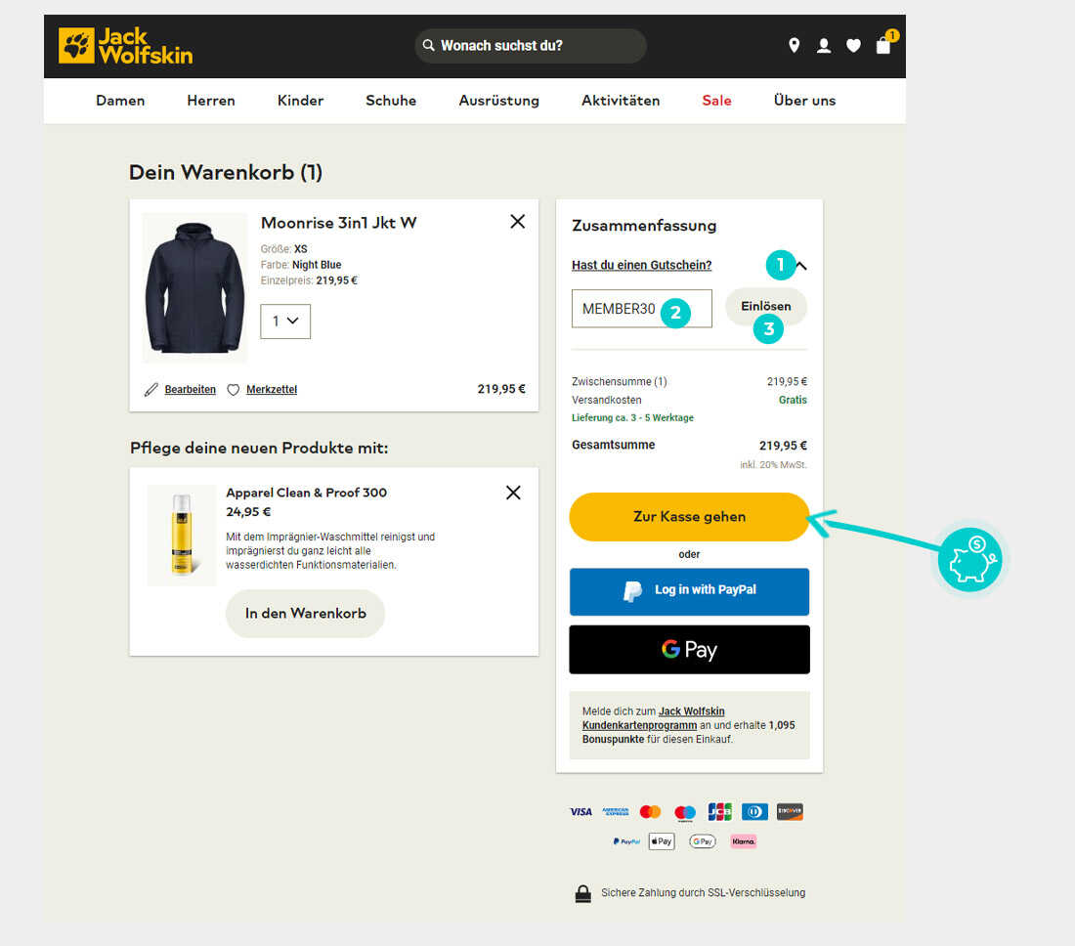Click the American Express payment logo
1075x946 pixels.
pyautogui.click(x=616, y=812)
